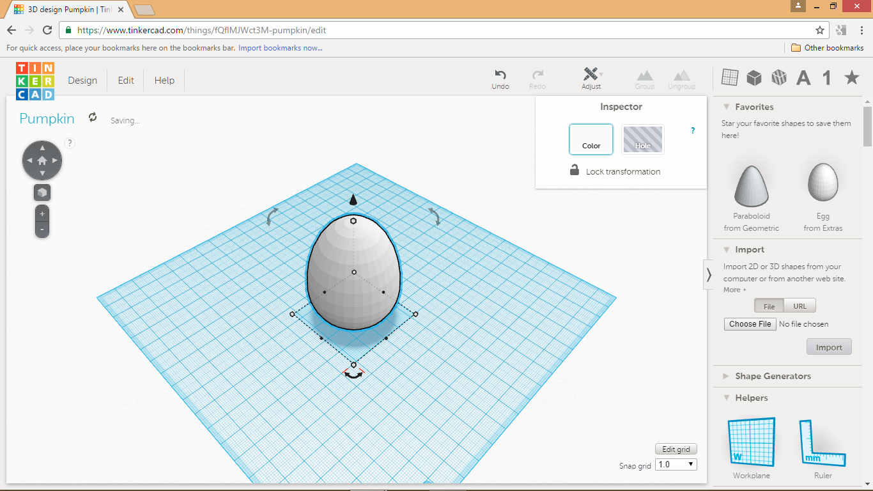Image resolution: width=873 pixels, height=491 pixels.
Task: Click the Ruler helper icon
Action: [823, 441]
